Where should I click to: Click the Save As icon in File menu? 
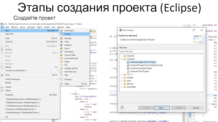(x=2, y=49)
